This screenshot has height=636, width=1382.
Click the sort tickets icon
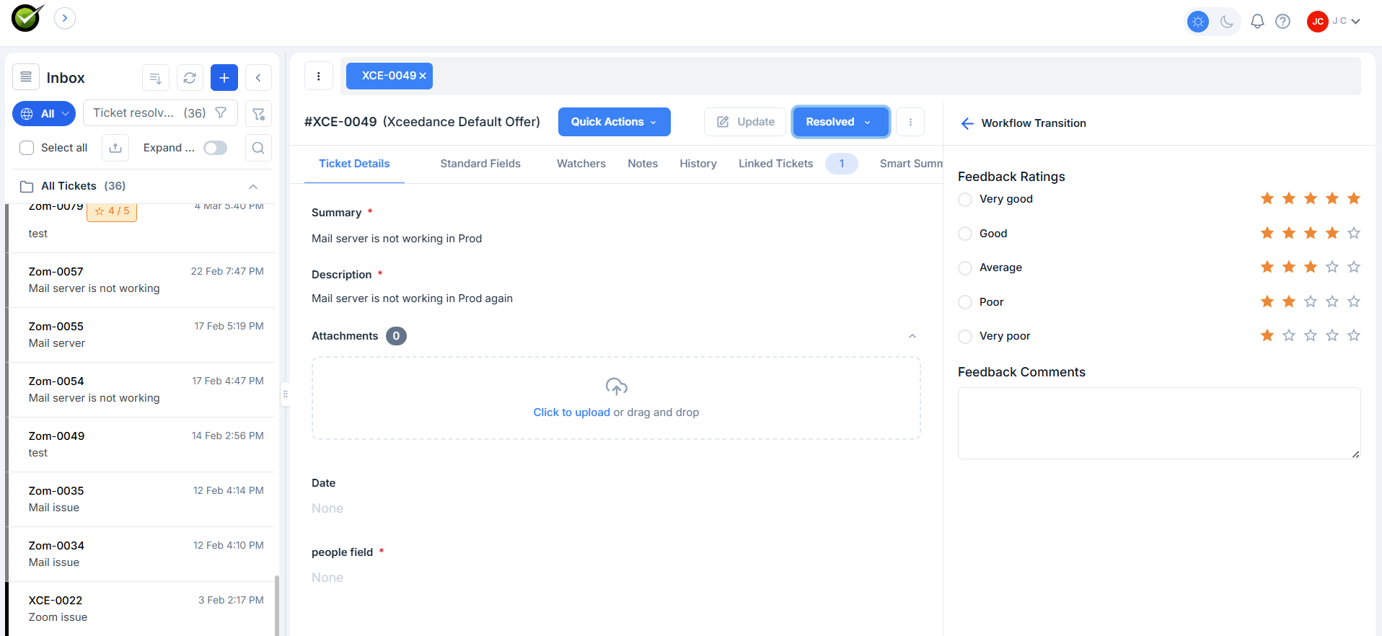point(156,78)
